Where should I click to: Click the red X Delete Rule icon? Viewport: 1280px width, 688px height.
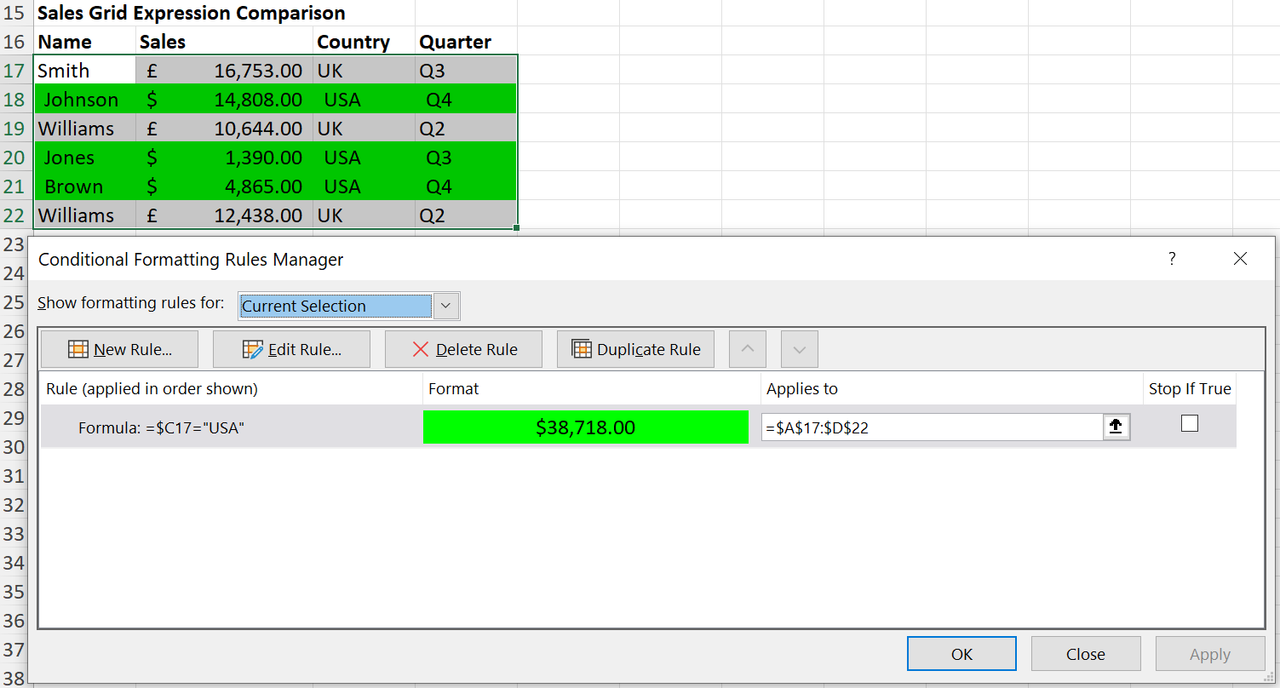coord(421,348)
